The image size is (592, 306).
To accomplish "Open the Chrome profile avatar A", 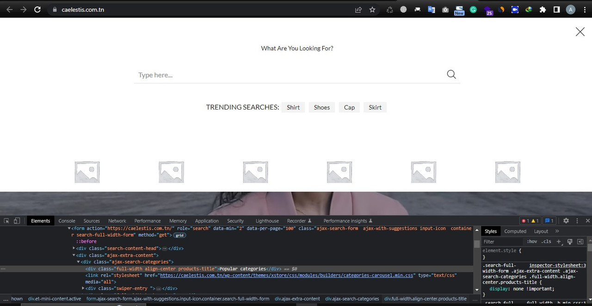I will 571,10.
